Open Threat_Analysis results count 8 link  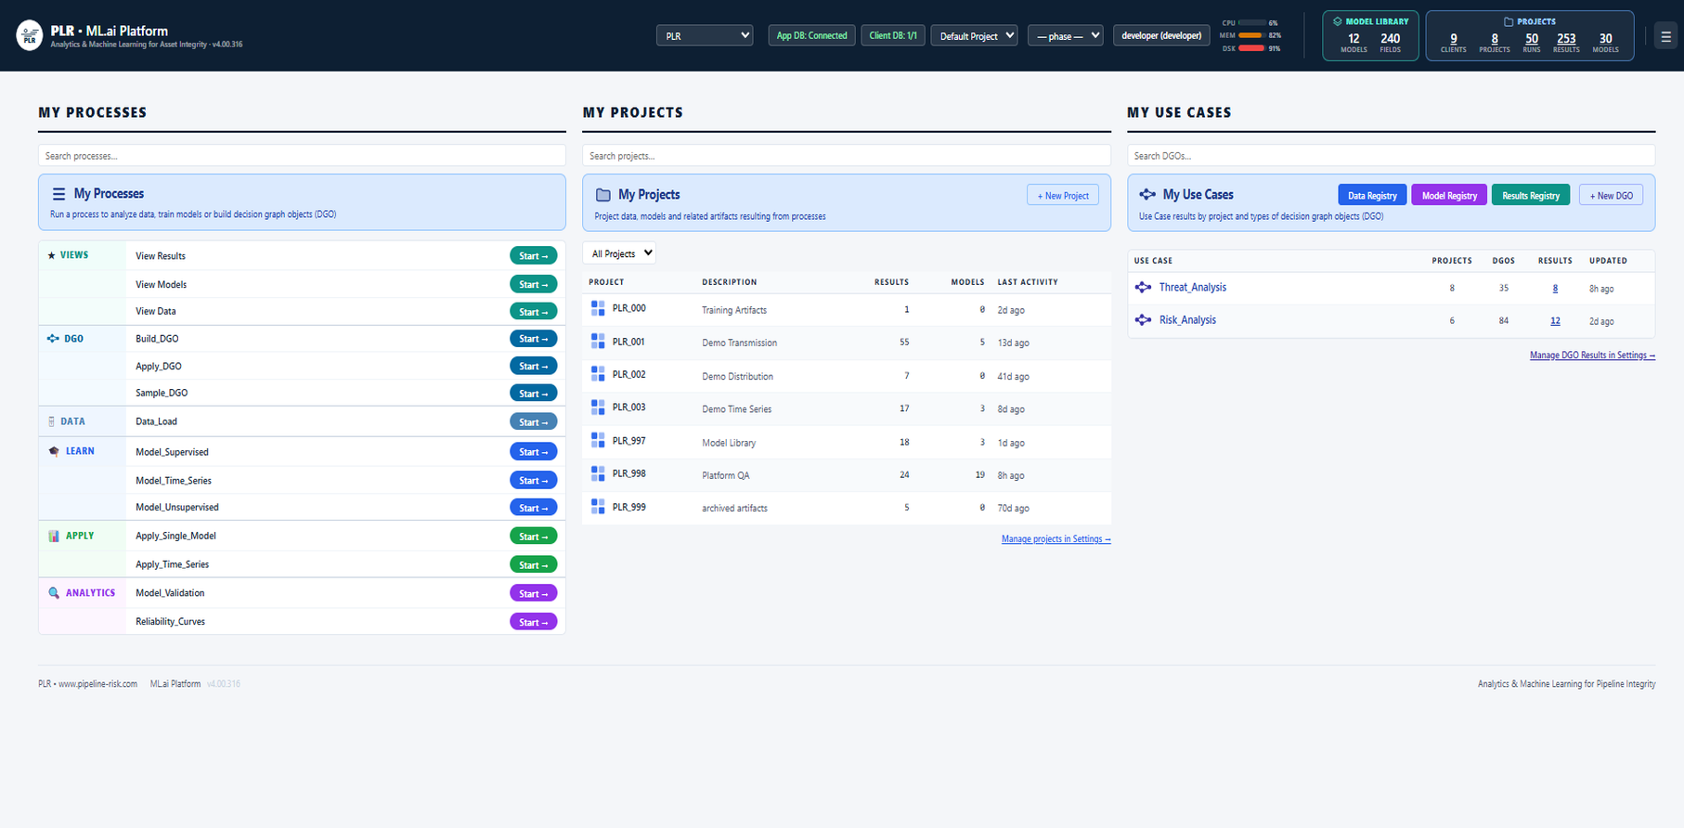click(1555, 288)
